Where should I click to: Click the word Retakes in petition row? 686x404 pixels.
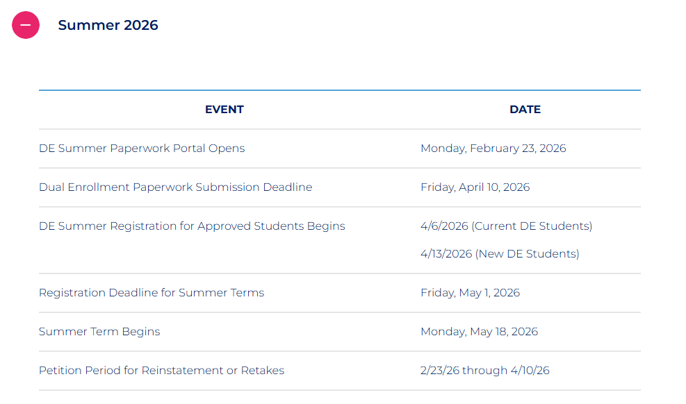262,371
